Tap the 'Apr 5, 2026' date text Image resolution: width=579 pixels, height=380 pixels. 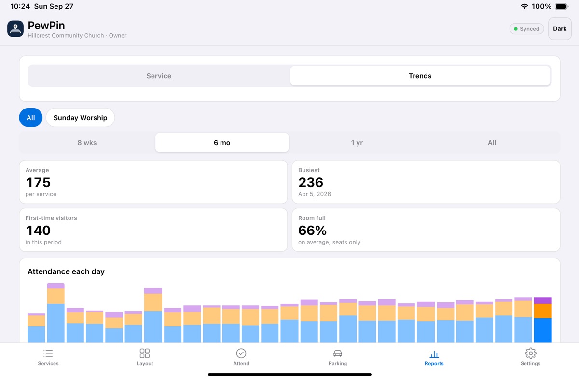(x=315, y=194)
